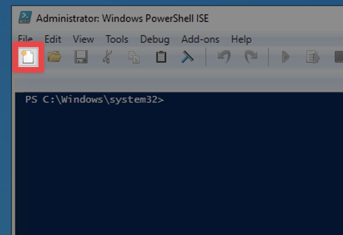Save script using the floppy disk icon

click(x=81, y=57)
